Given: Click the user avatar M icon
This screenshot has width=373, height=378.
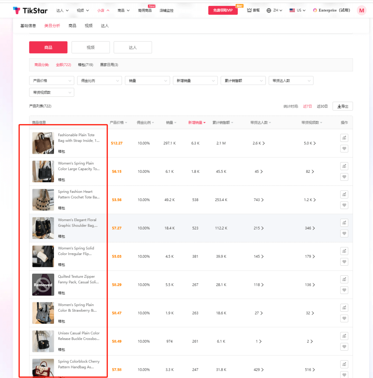Looking at the screenshot, I should click(x=361, y=10).
